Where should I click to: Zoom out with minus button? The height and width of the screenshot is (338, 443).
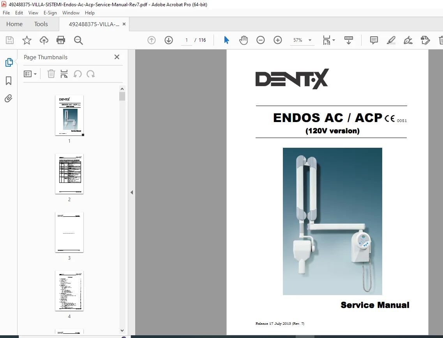click(x=261, y=40)
